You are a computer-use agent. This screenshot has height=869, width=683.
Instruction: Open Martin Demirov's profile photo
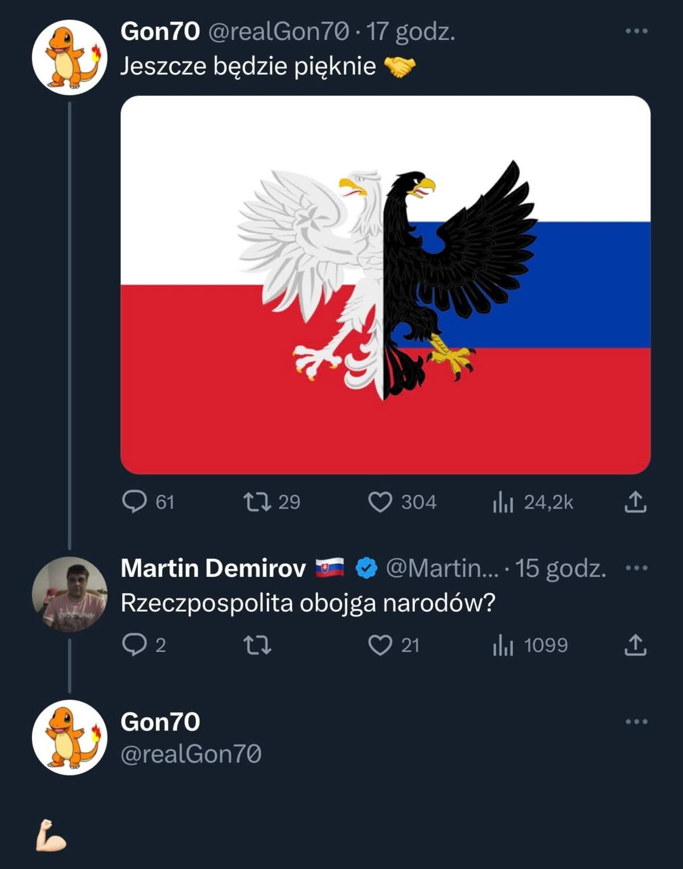click(69, 594)
